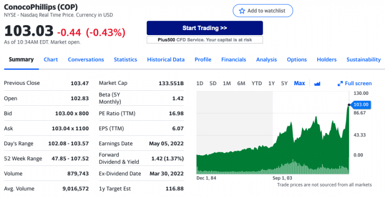Set chart range to 1Y
Viewport: 385px width, 198px height.
tap(271, 84)
